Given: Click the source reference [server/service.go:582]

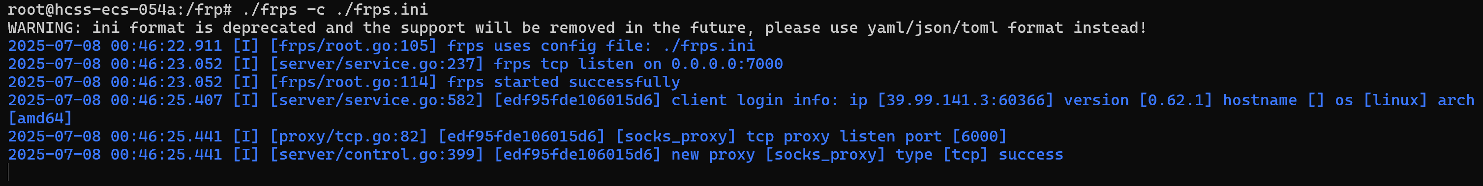Looking at the screenshot, I should pos(376,100).
